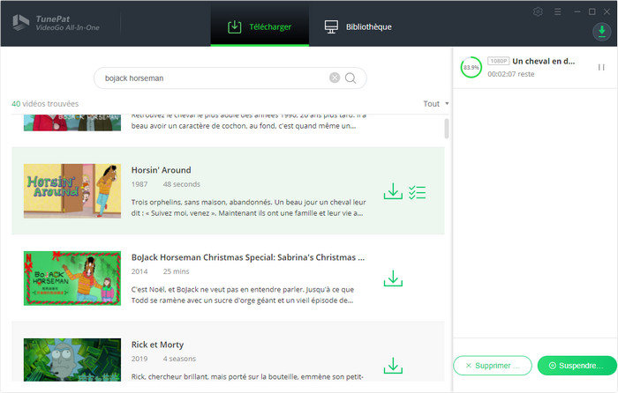Click the Suspendre button
This screenshot has width=618, height=393.
[577, 366]
